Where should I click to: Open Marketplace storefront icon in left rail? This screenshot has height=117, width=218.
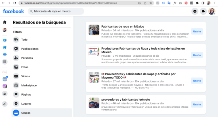[5, 47]
